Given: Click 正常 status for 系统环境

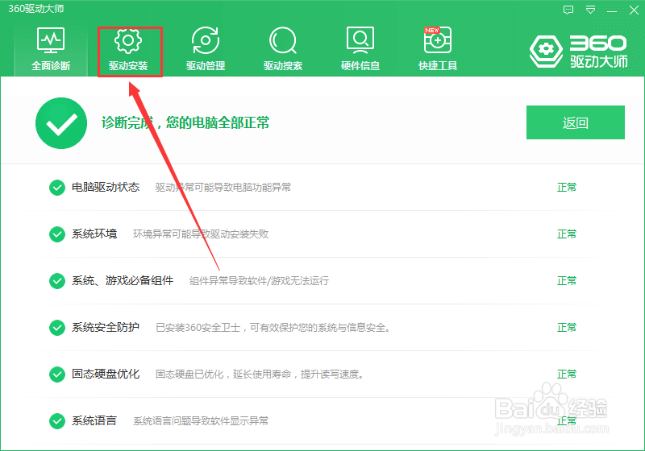Looking at the screenshot, I should (567, 234).
